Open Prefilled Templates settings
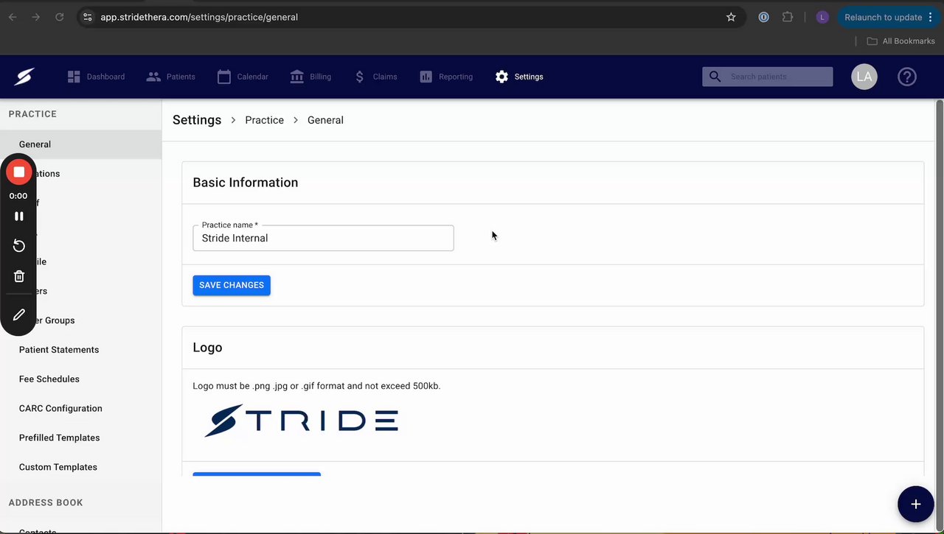Image resolution: width=944 pixels, height=534 pixels. pos(59,438)
